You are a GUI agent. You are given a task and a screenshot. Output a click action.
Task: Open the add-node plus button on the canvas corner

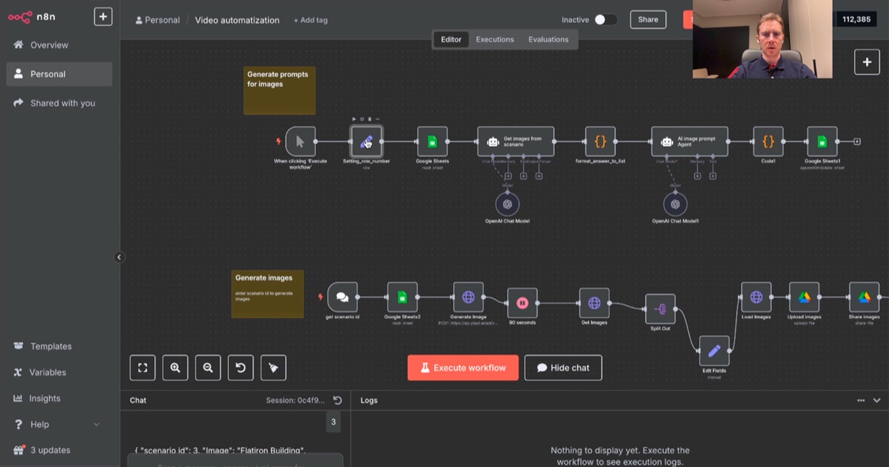pos(867,62)
